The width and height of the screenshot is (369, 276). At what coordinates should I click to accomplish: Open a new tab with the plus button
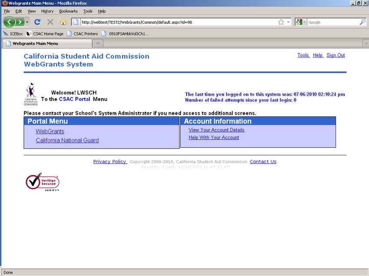(x=98, y=43)
